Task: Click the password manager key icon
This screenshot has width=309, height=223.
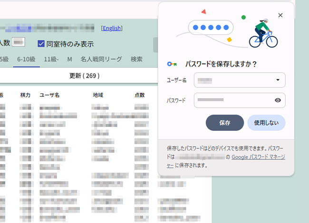Action: [172, 64]
